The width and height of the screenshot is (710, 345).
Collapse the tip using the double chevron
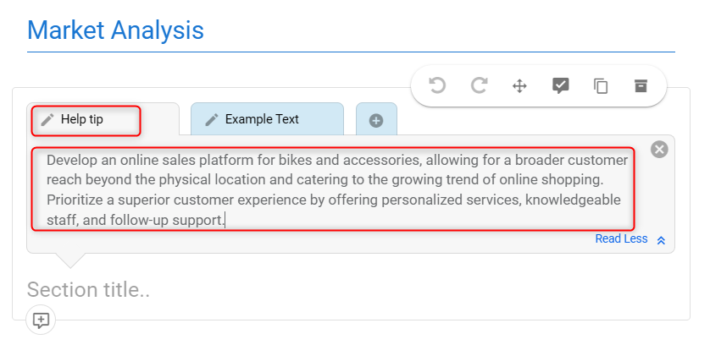click(x=661, y=240)
